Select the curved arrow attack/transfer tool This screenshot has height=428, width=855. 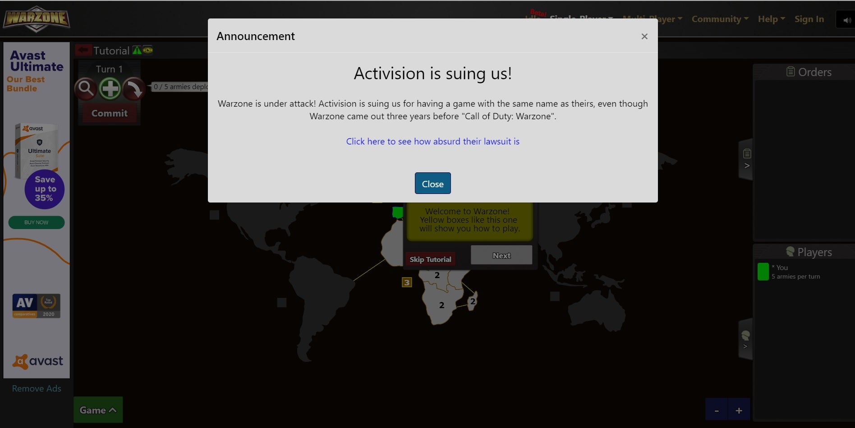pyautogui.click(x=134, y=88)
